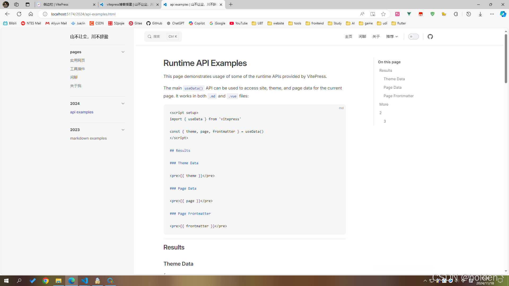Open the website bookmarks folder
Screen dimensions: 509x286
click(276, 23)
